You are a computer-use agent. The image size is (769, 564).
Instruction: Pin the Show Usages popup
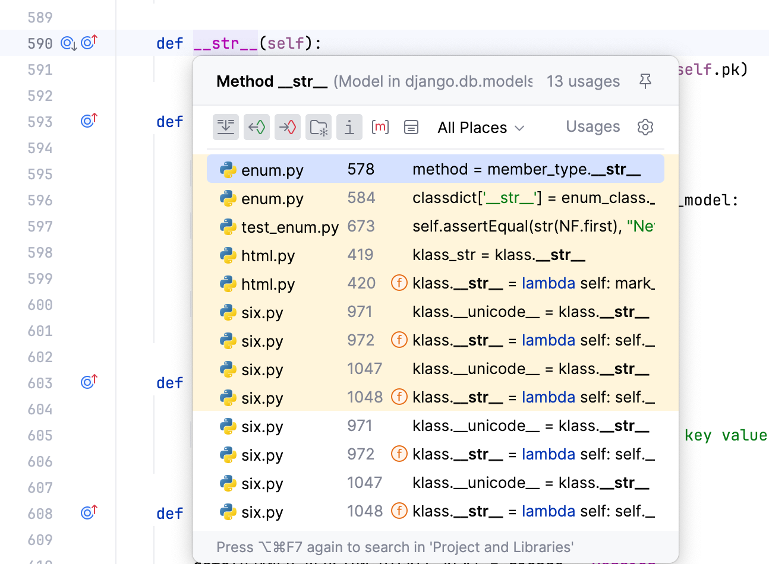point(645,81)
